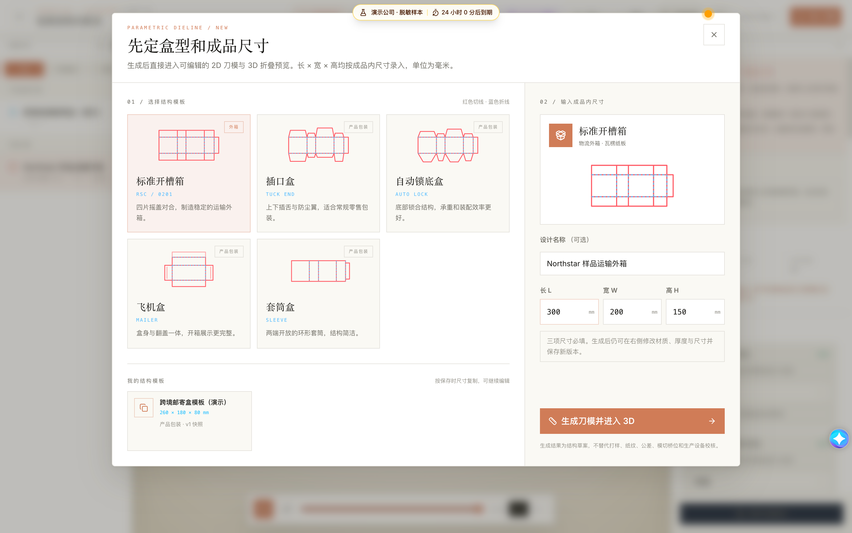Focus the 高 H dimension field
Viewport: 852px width, 533px height.
[x=695, y=312]
